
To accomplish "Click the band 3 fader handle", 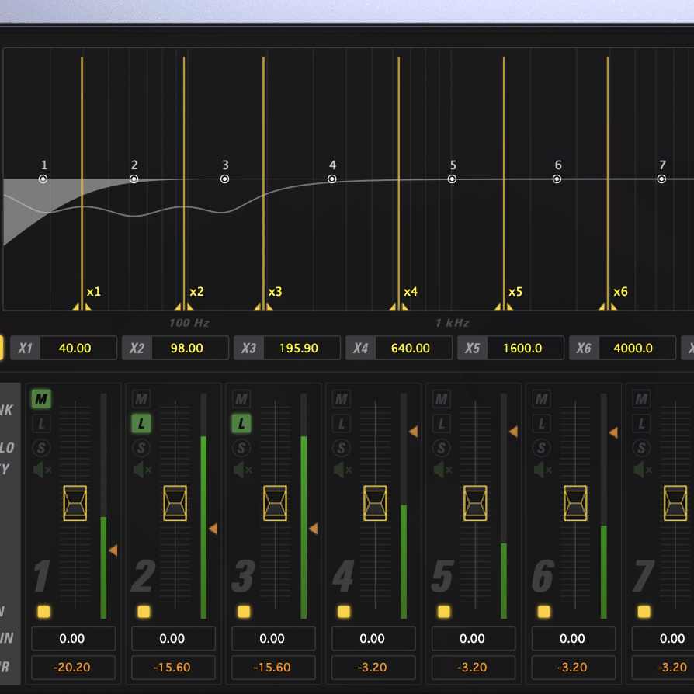I will click(275, 503).
